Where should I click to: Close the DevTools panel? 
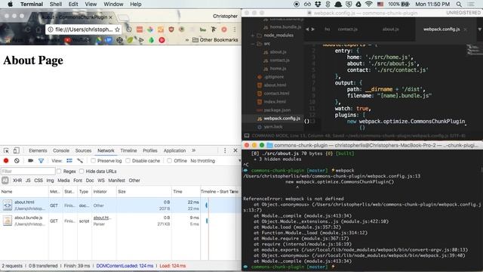235,150
